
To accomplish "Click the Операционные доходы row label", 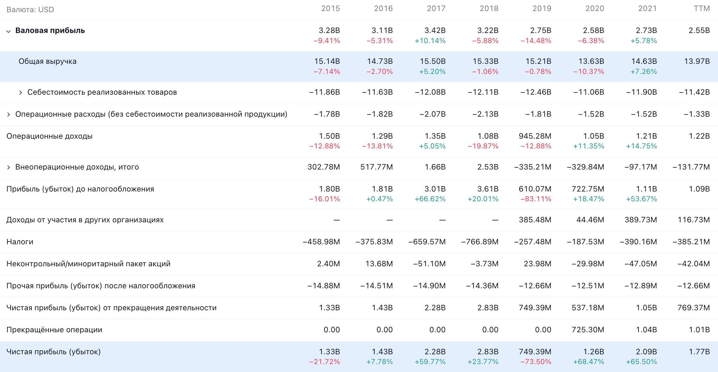I will pyautogui.click(x=50, y=136).
